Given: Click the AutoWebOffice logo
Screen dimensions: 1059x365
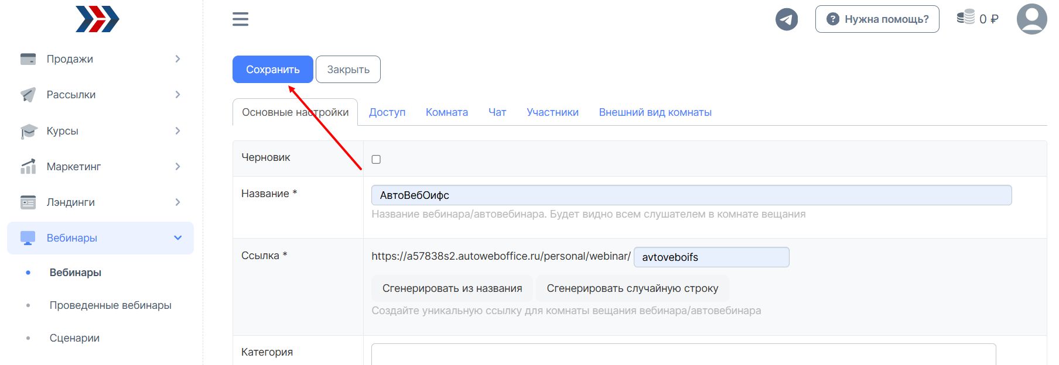Looking at the screenshot, I should click(97, 19).
